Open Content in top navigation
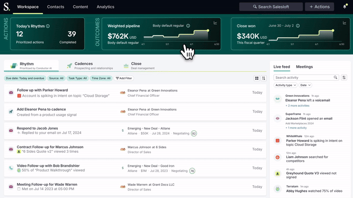 point(80,7)
